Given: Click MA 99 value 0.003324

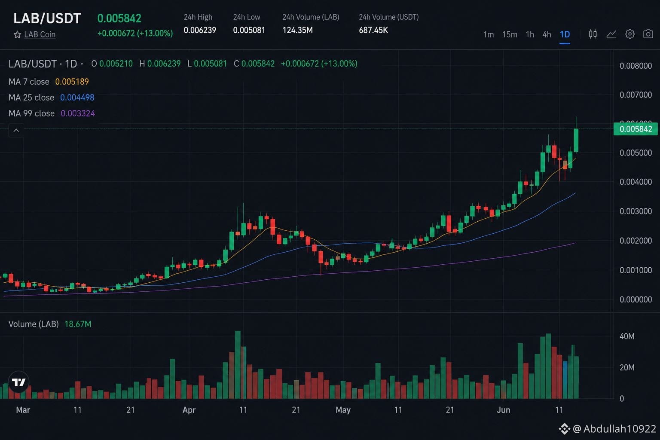Looking at the screenshot, I should (78, 113).
